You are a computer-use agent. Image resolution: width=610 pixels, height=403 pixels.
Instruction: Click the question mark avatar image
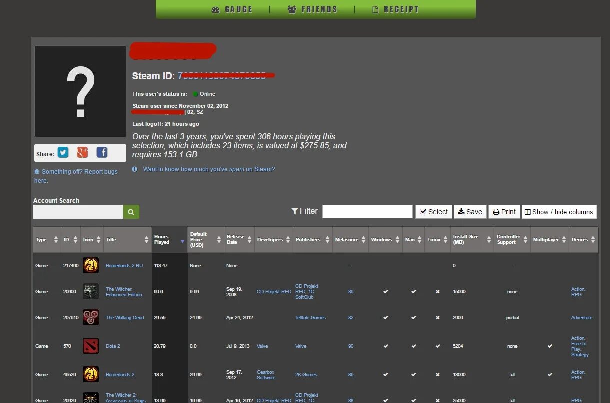pyautogui.click(x=80, y=91)
